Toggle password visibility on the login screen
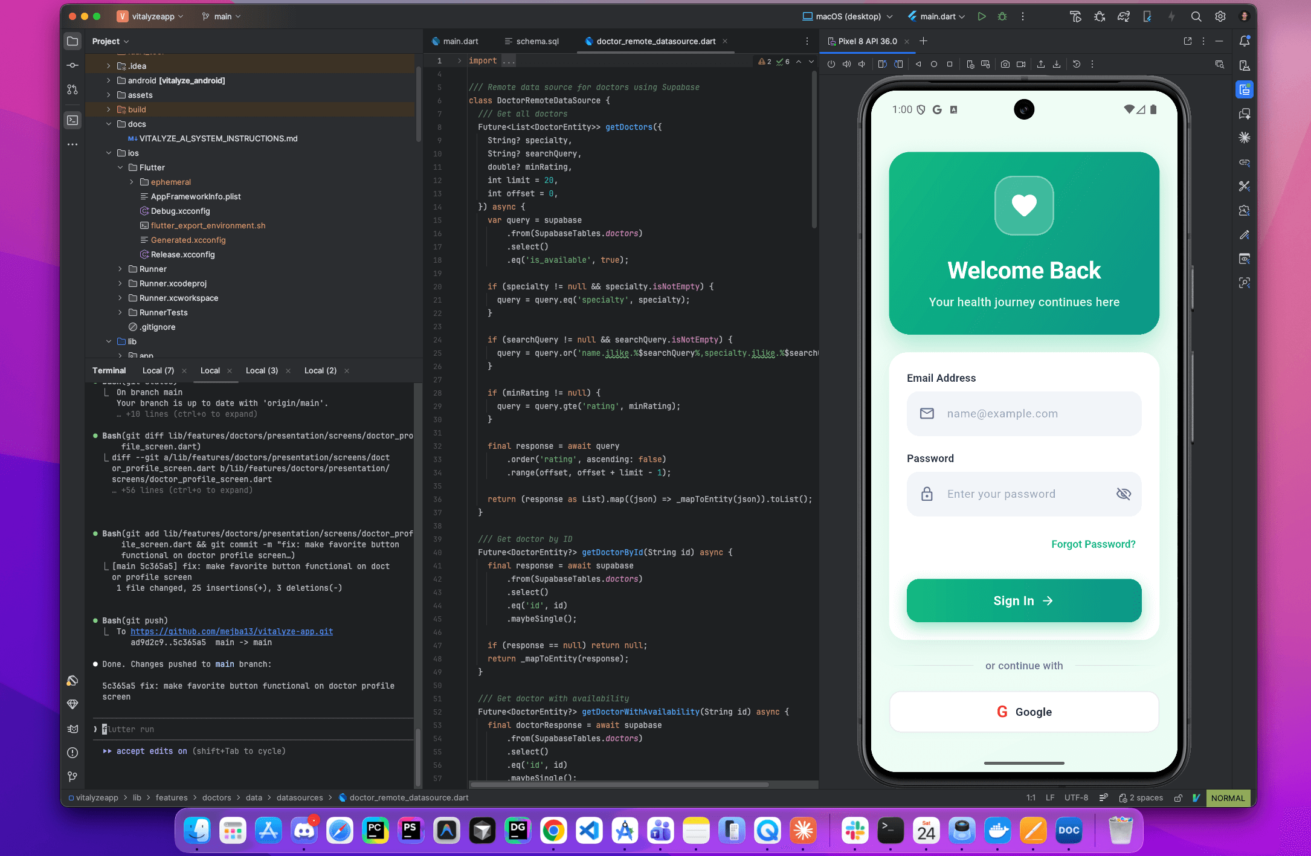The image size is (1311, 856). point(1124,494)
